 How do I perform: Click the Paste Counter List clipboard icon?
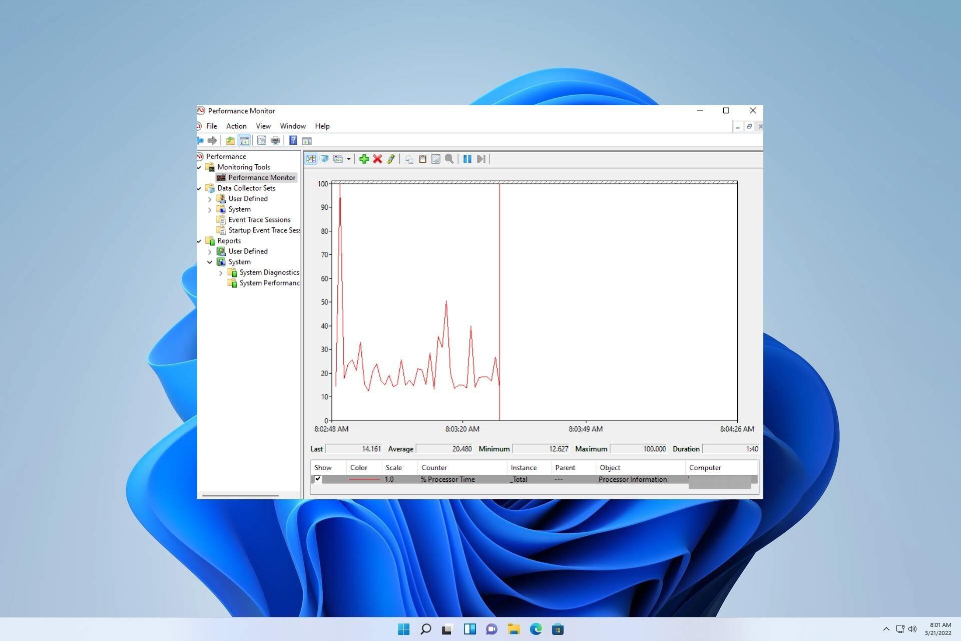pyautogui.click(x=422, y=159)
